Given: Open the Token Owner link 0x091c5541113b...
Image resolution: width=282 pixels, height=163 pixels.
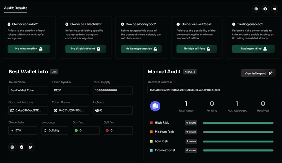Looking at the screenshot, I should coord(70,110).
